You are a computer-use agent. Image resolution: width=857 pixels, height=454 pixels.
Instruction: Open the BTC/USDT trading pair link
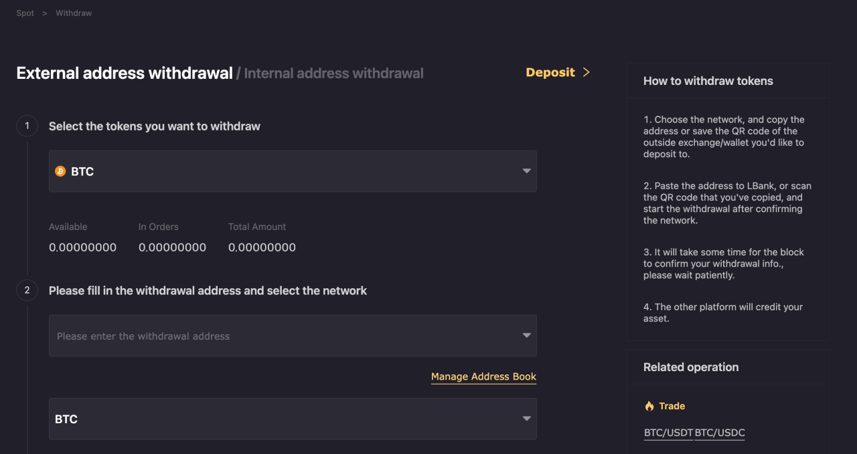pyautogui.click(x=668, y=433)
